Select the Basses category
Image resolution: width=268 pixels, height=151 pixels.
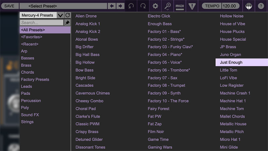point(27,58)
